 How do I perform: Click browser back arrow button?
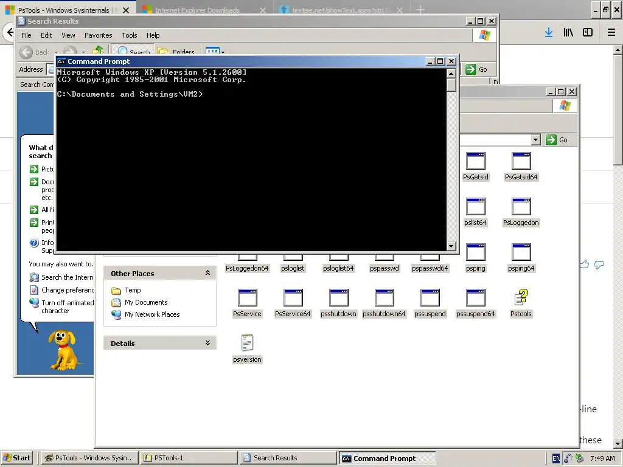click(10, 33)
